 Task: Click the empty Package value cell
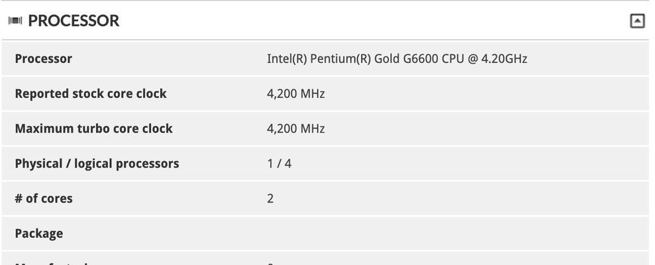pyautogui.click(x=456, y=233)
